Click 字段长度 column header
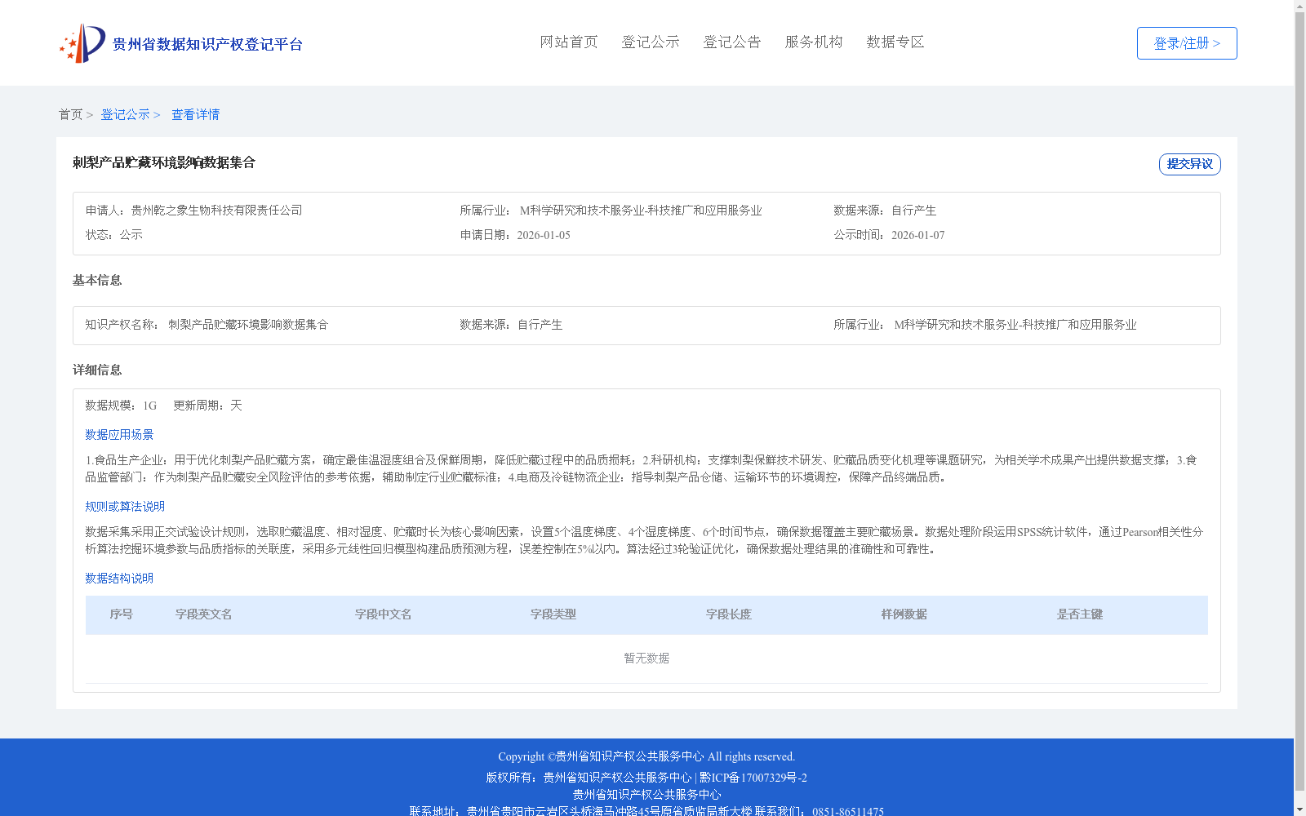Screen dimensions: 1306x816 click(729, 614)
